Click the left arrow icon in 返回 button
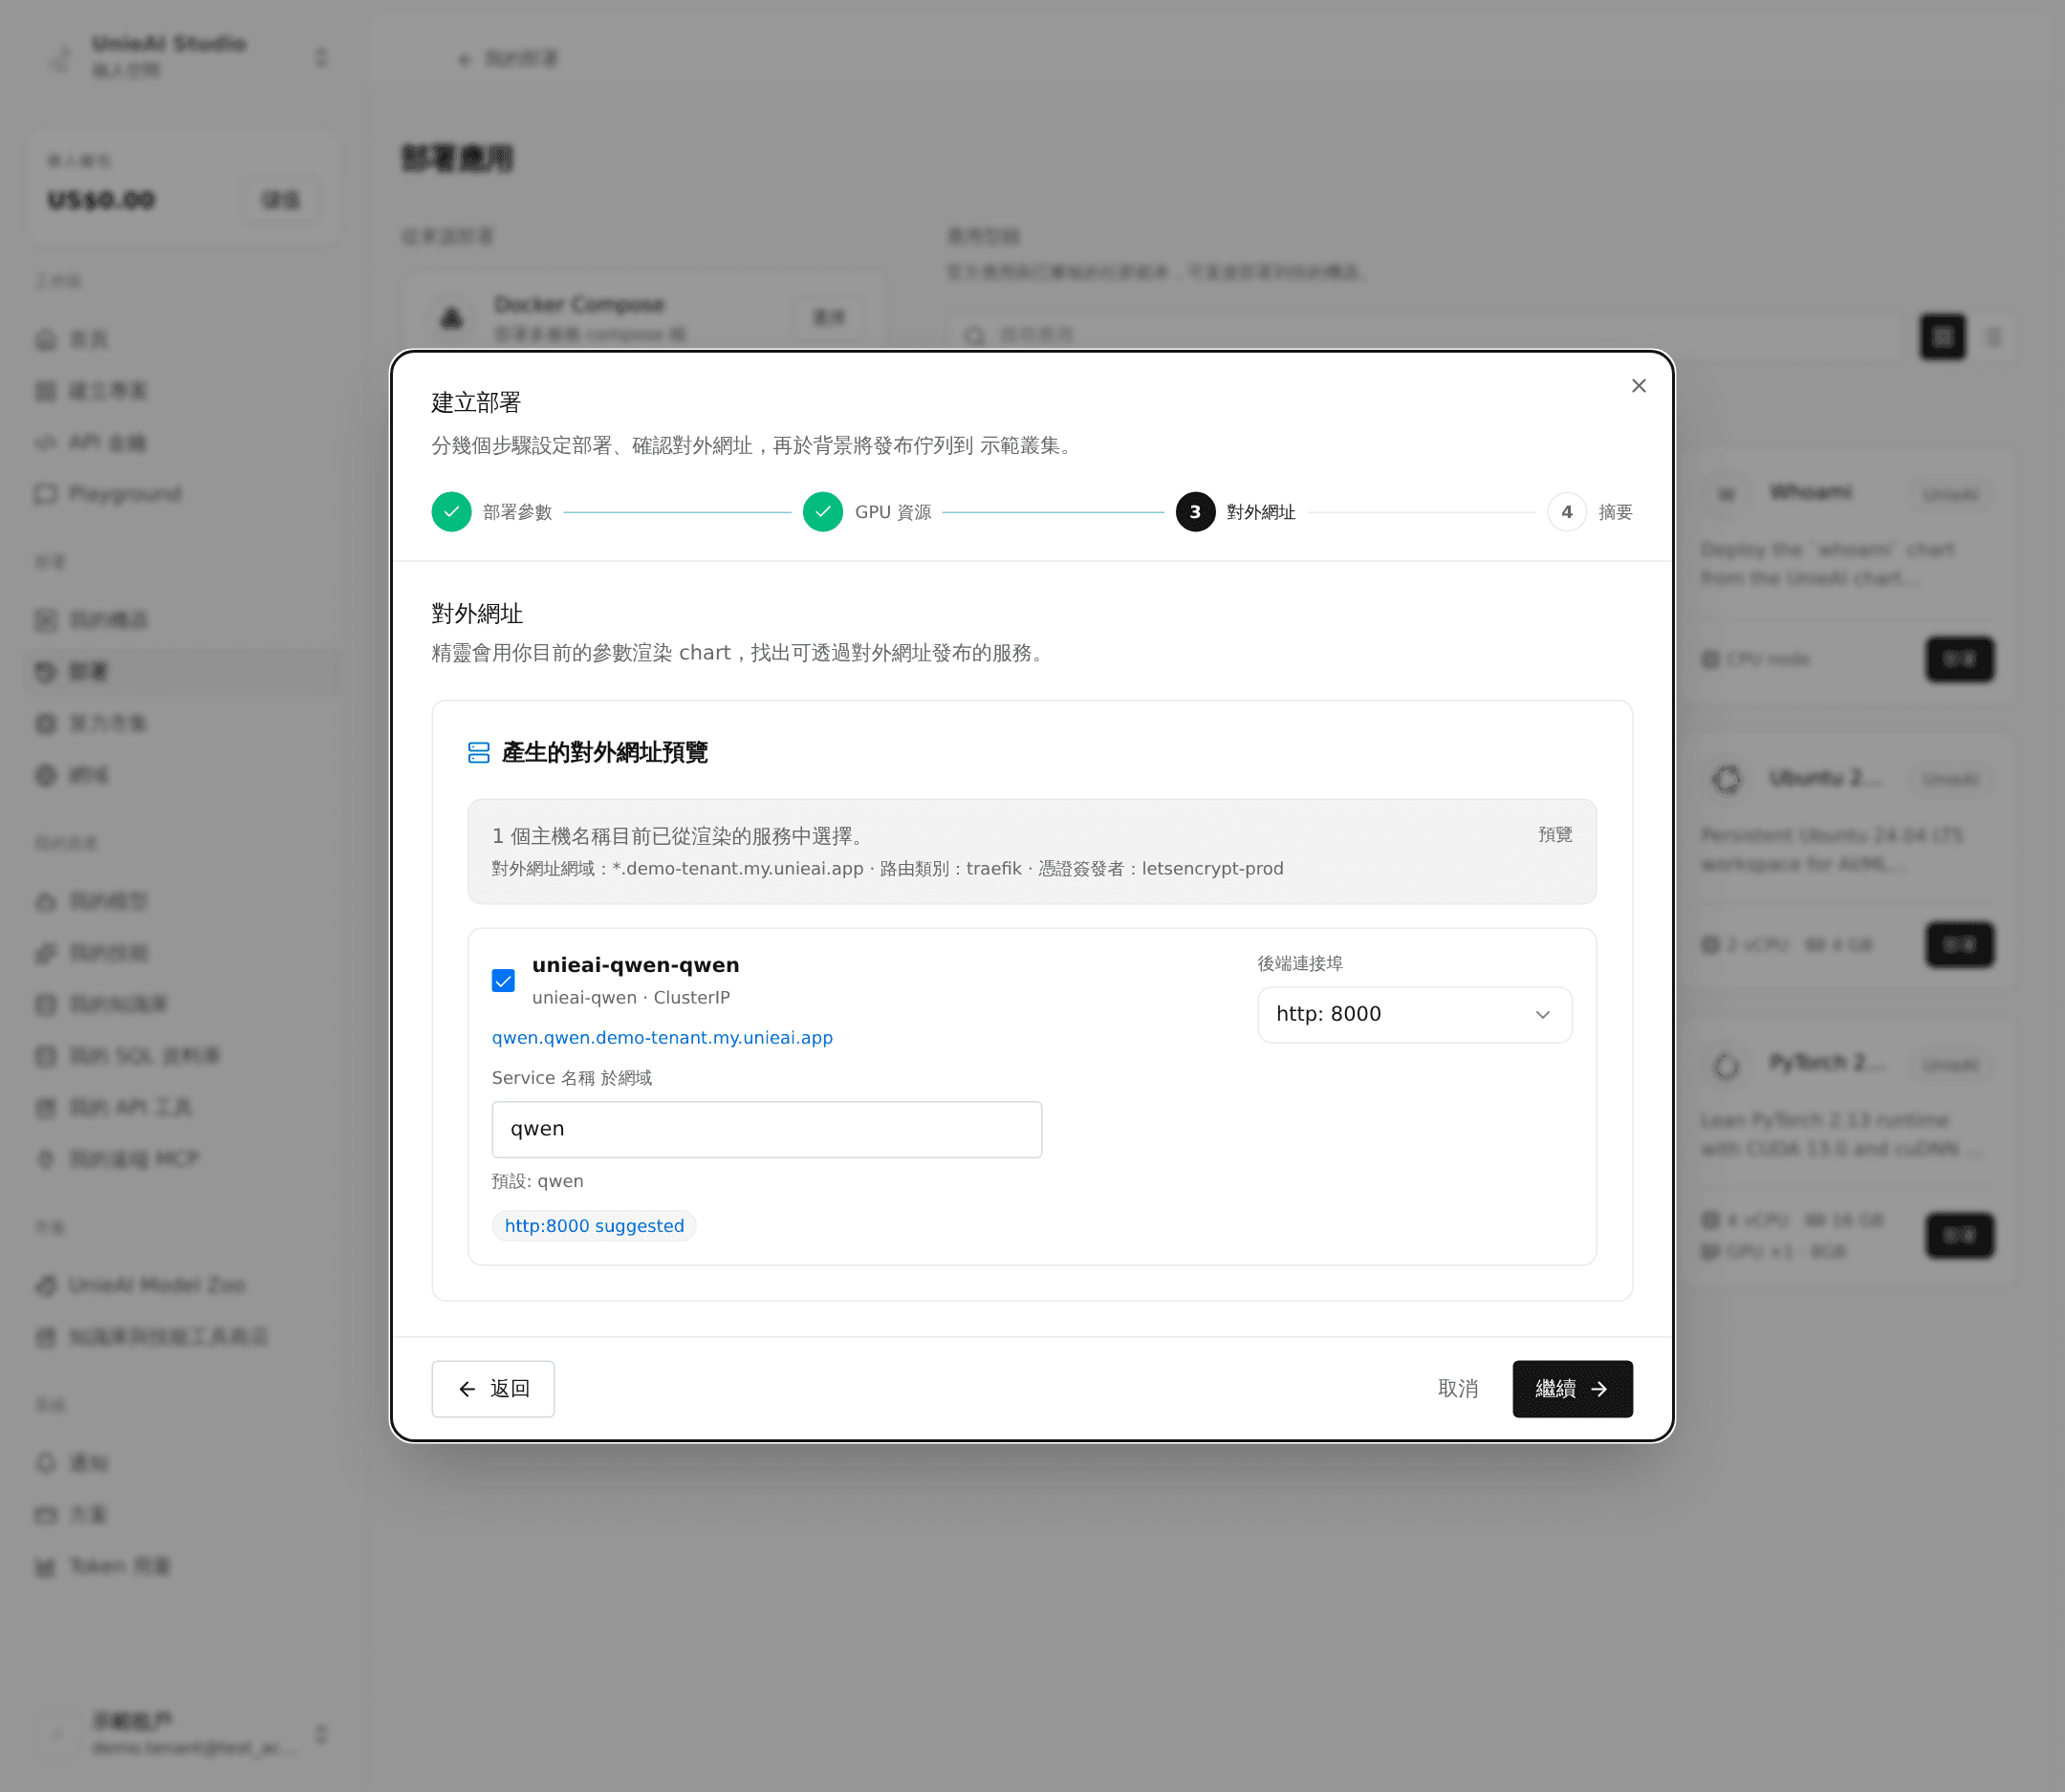The height and width of the screenshot is (1792, 2065). (467, 1389)
